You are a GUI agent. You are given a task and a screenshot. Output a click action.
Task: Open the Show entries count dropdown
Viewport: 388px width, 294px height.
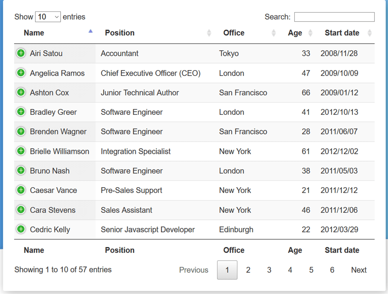pyautogui.click(x=48, y=17)
